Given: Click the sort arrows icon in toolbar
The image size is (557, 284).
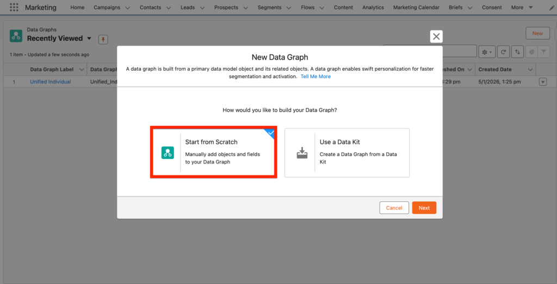Looking at the screenshot, I should pyautogui.click(x=517, y=52).
